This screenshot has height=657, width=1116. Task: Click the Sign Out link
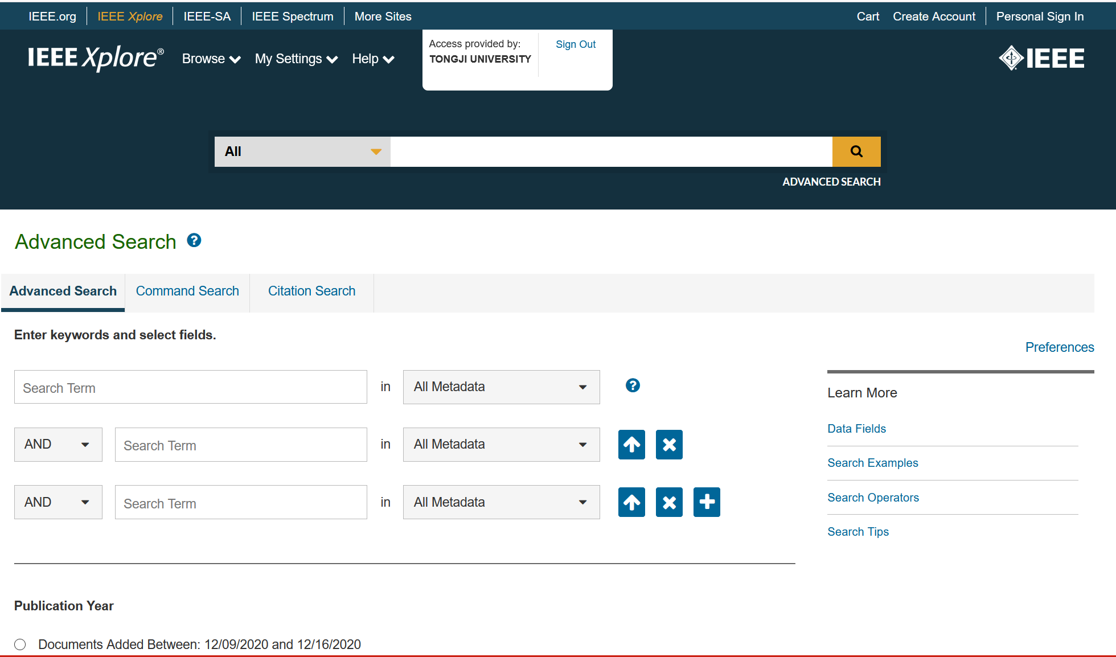[x=576, y=44]
